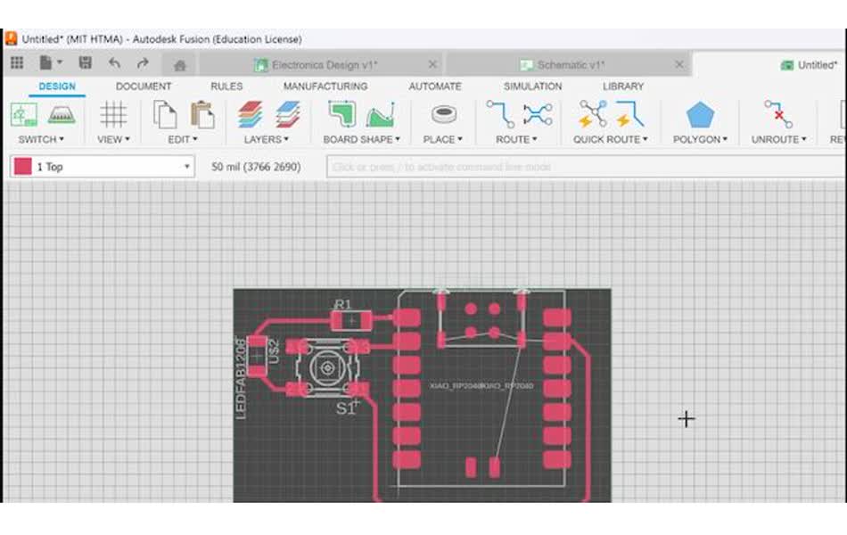Click the Top layer color swatch

(x=21, y=166)
